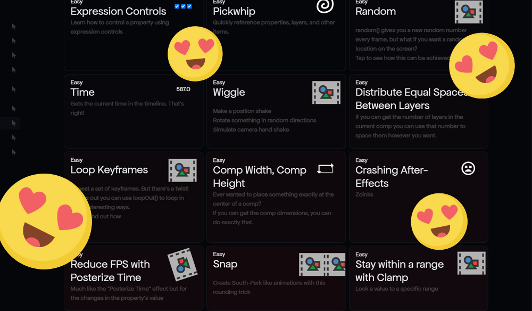
Task: Toggle the middle Expression Controls checkbox
Action: tap(183, 6)
